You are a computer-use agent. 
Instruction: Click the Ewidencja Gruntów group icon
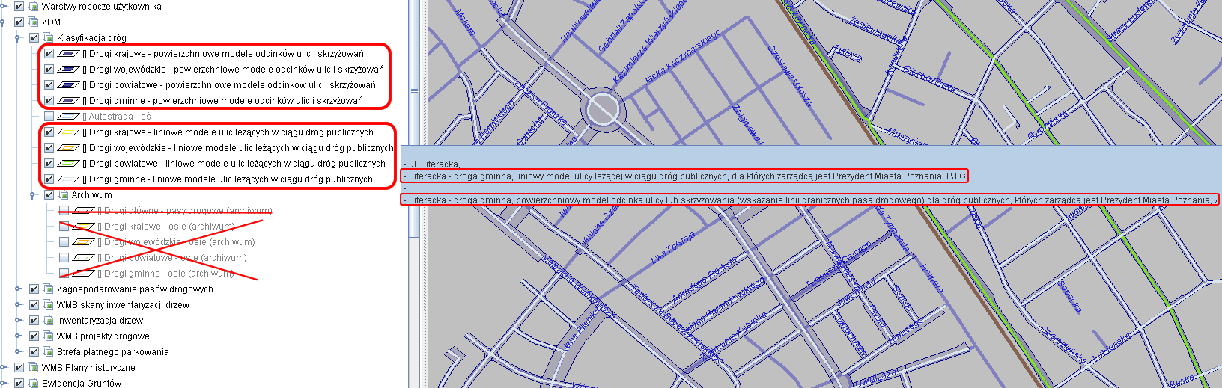(x=33, y=384)
